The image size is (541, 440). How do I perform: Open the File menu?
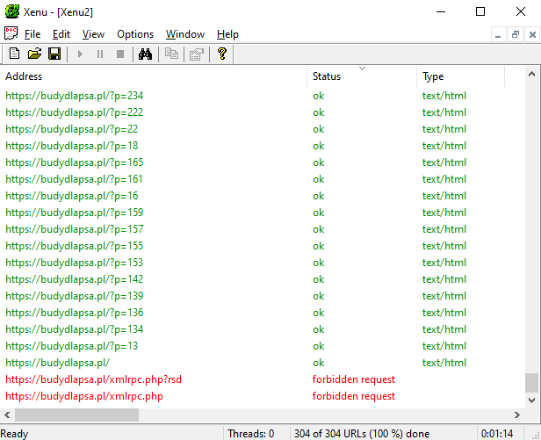(x=32, y=34)
